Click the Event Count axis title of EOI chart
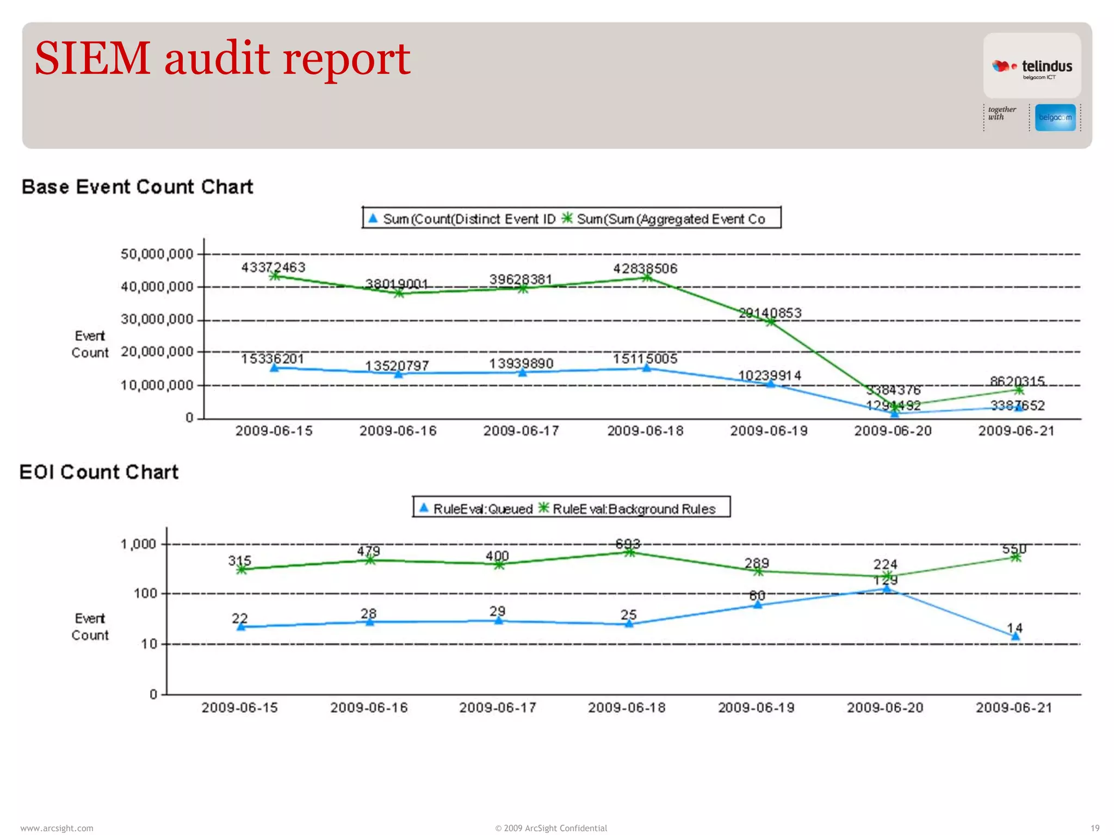Screen dimensions: 1114x835 tap(90, 627)
